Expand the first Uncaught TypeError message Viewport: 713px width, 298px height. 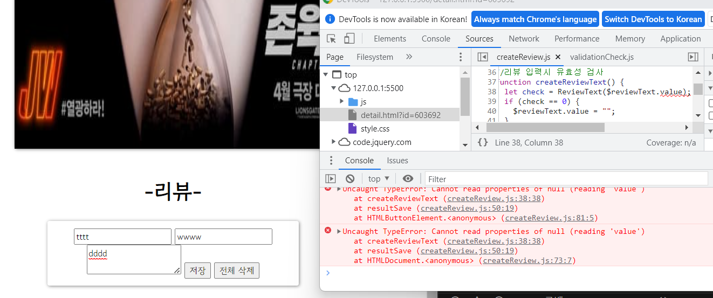point(339,189)
